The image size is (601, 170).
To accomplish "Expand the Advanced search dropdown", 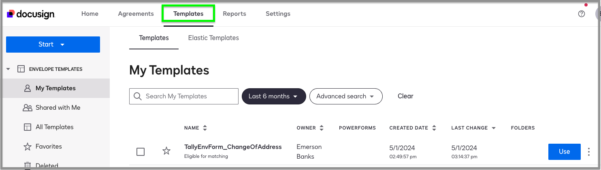I will (x=345, y=96).
